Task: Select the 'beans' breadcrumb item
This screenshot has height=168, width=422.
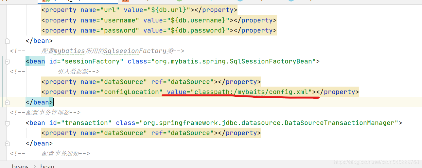Action: [x=20, y=166]
